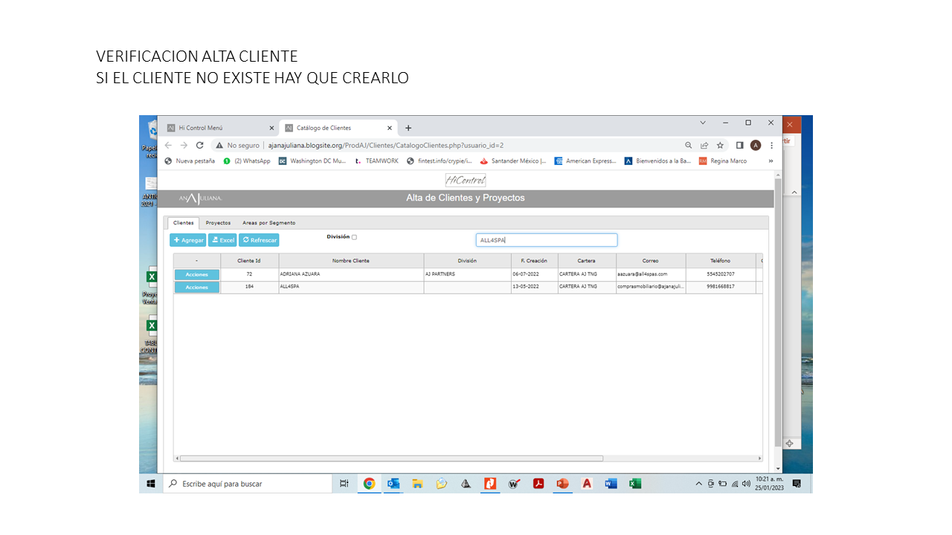Show hidden system tray icons
Screen dimensions: 952x535
click(698, 484)
